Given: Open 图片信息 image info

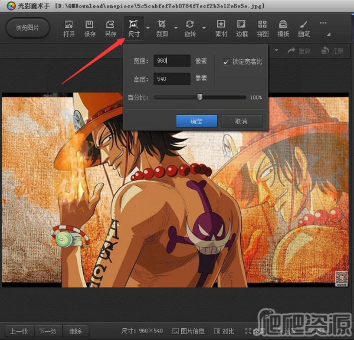Looking at the screenshot, I should pyautogui.click(x=188, y=331).
